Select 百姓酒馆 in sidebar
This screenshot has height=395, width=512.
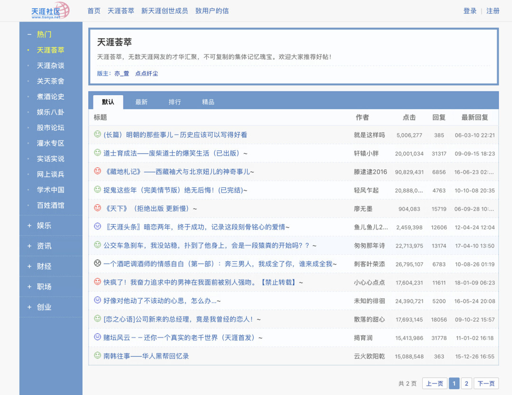click(x=51, y=205)
